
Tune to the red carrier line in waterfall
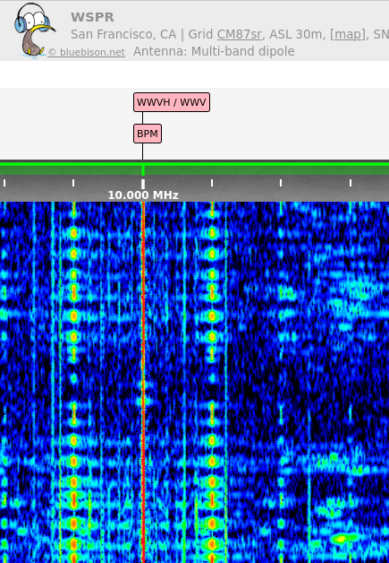click(143, 381)
